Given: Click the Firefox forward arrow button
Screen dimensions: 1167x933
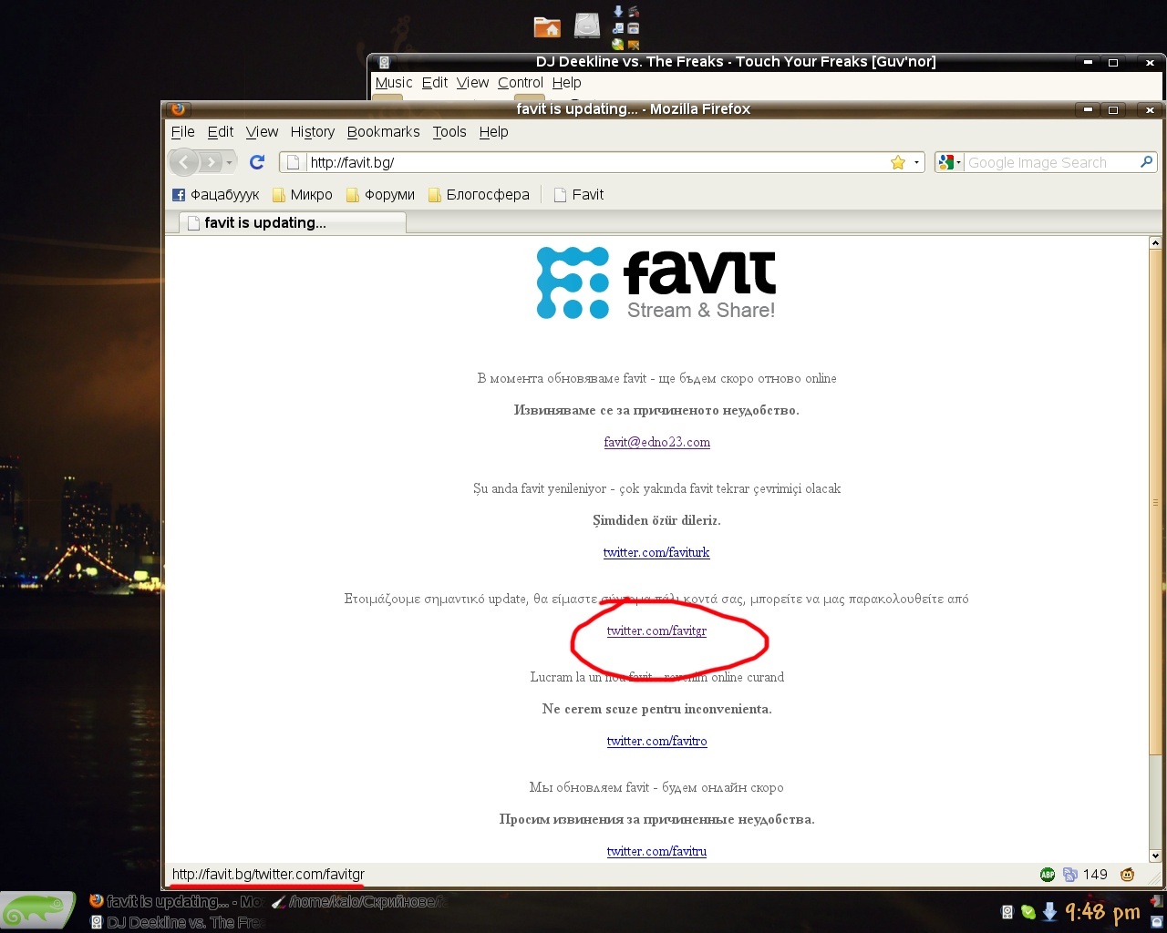Looking at the screenshot, I should pos(211,162).
